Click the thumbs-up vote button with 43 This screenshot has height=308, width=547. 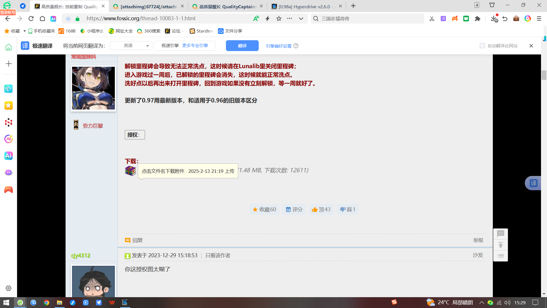[x=321, y=210]
